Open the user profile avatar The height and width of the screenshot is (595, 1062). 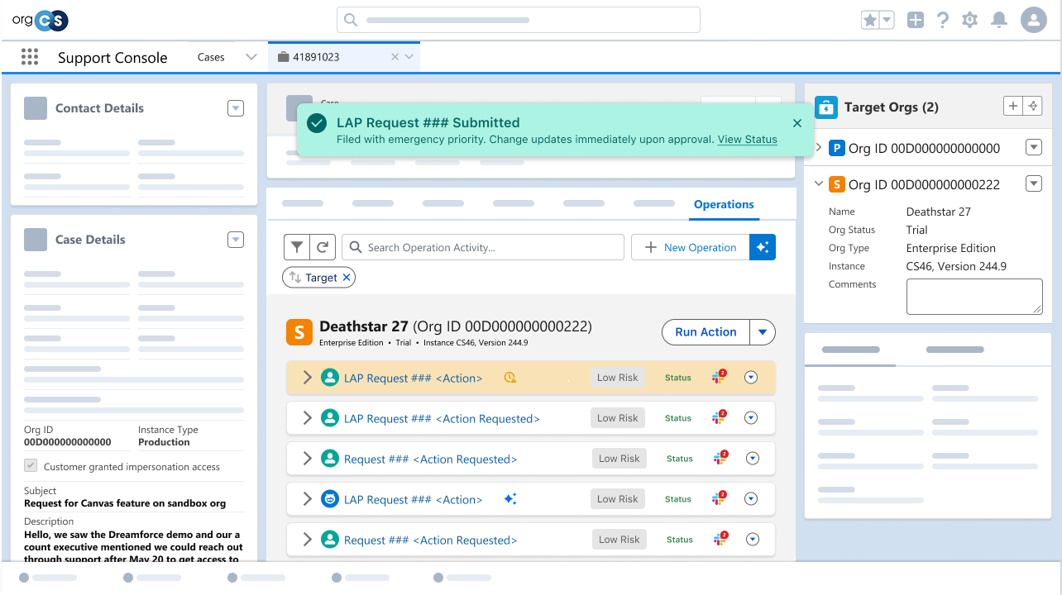click(x=1034, y=20)
